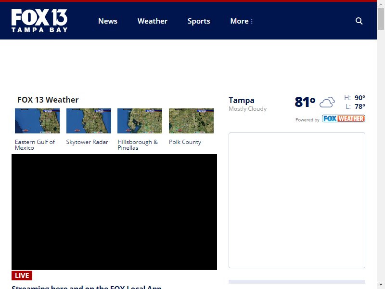Image resolution: width=385 pixels, height=289 pixels.
Task: Open the Weather menu
Action: 153,21
